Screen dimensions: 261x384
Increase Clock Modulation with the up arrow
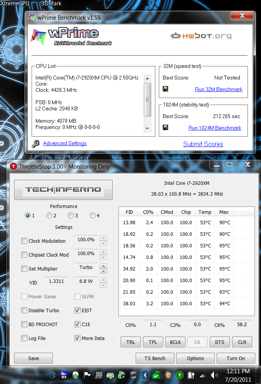pos(103,238)
